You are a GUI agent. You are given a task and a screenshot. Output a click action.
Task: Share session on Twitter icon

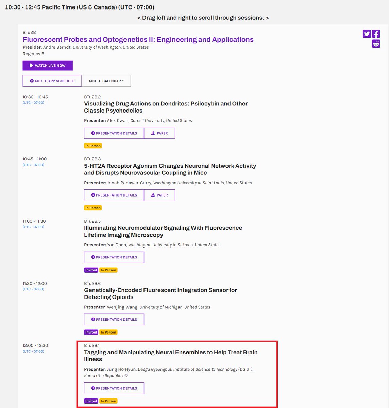[x=367, y=34]
